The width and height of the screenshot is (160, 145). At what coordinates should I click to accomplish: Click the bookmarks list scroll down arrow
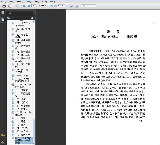34,143
